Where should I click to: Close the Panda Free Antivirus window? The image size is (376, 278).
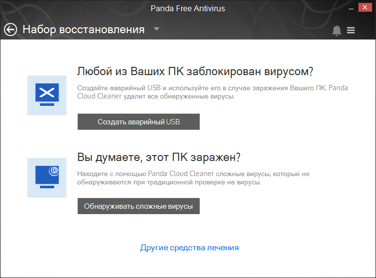(365, 7)
